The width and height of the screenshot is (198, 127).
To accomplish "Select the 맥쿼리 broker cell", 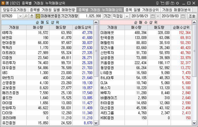I will click(14, 48).
